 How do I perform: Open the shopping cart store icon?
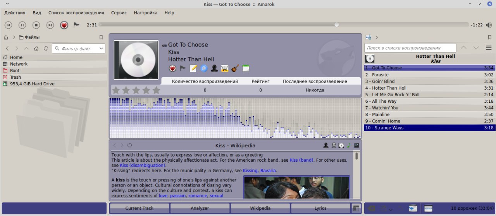[x=224, y=69]
